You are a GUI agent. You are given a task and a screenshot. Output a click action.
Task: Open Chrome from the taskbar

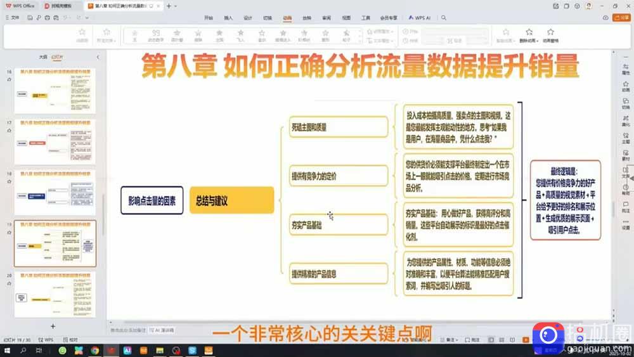coord(94,351)
